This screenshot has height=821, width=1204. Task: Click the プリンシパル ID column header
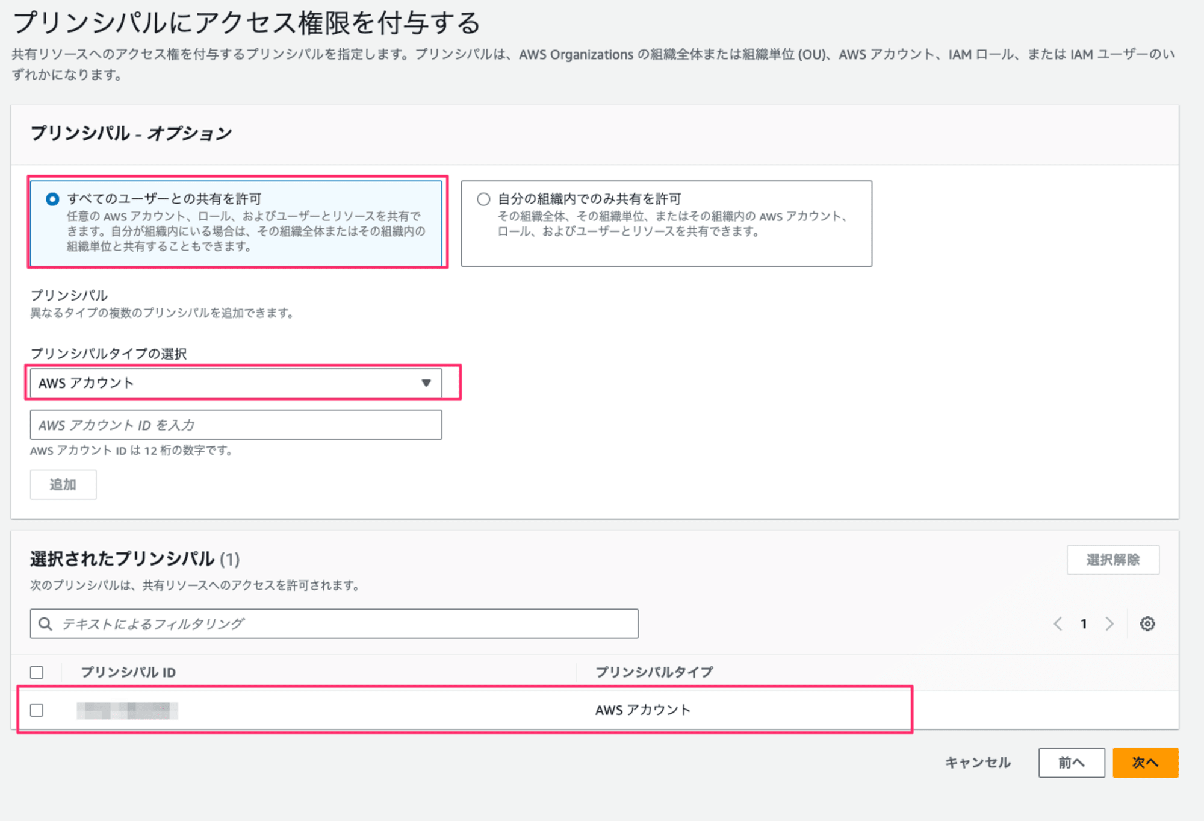coord(128,672)
